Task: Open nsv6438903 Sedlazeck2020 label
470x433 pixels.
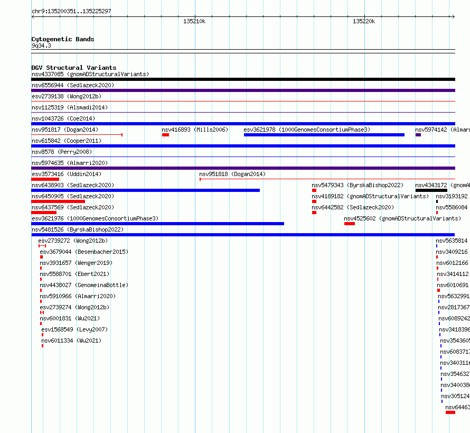Action: click(x=73, y=185)
